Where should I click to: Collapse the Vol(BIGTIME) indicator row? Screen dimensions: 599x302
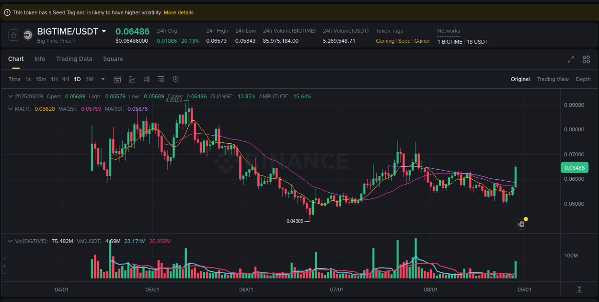coord(10,241)
